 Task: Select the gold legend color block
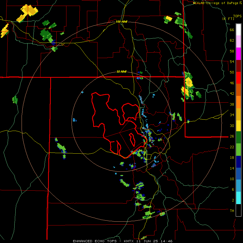point(238,114)
